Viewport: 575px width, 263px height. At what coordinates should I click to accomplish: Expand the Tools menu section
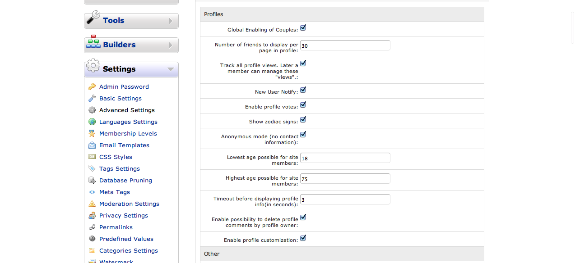(131, 21)
